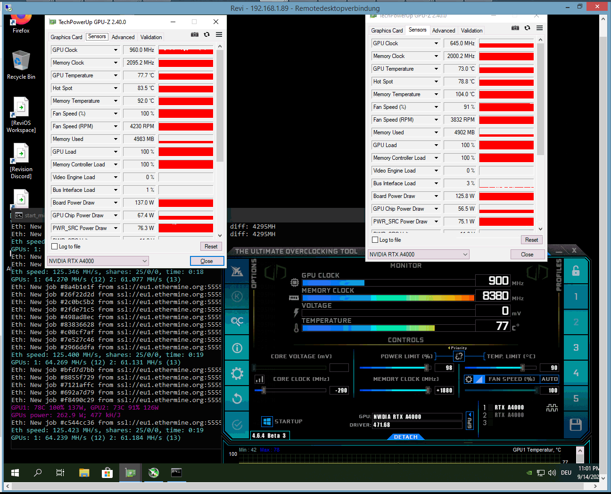Click Close button in right GPU-Z
Image resolution: width=611 pixels, height=494 pixels.
(527, 255)
